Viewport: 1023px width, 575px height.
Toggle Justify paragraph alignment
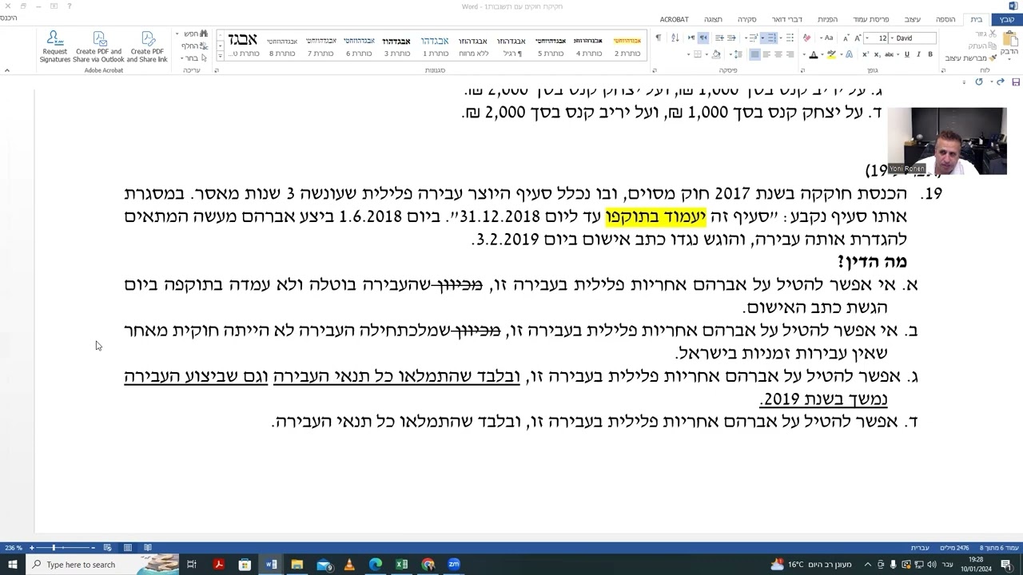point(755,54)
